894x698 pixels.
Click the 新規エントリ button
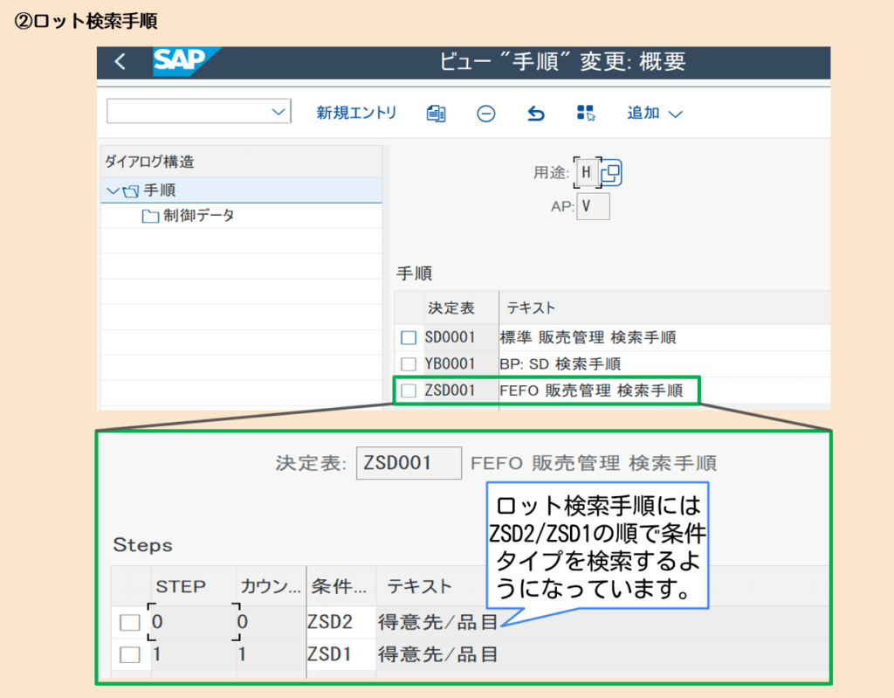[356, 113]
